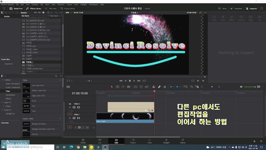This screenshot has height=150, width=266.
Task: Switch to the Color page
Action: point(149,141)
